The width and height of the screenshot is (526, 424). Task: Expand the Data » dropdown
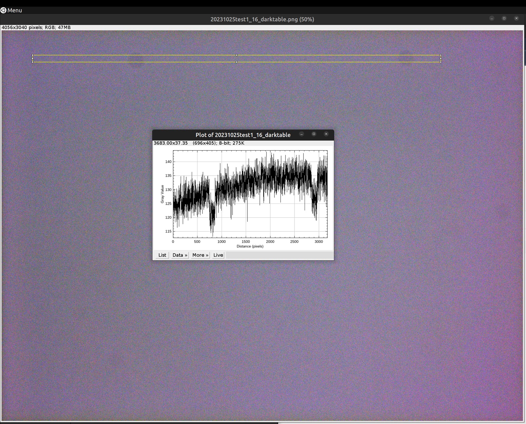(x=180, y=255)
